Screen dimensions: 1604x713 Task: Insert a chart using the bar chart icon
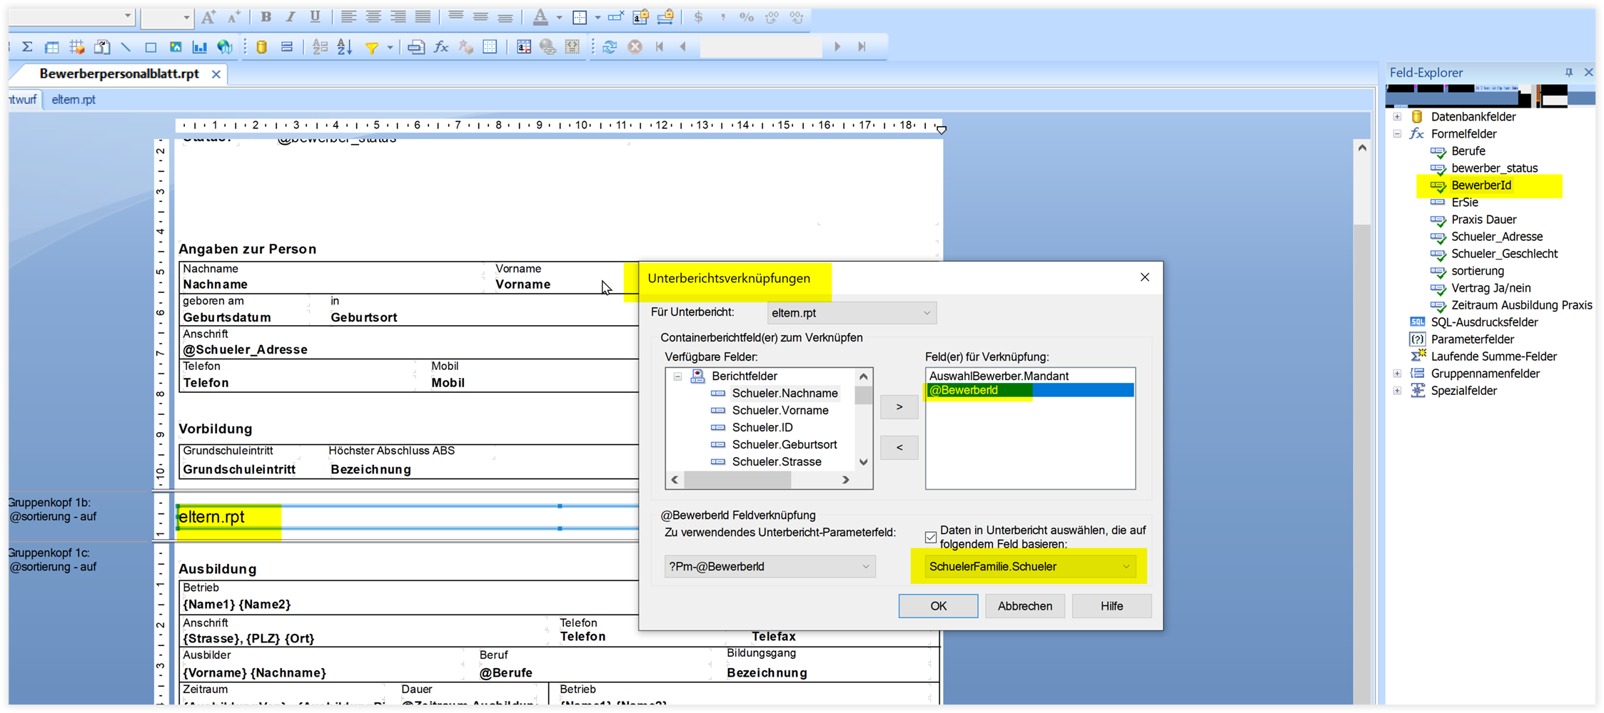pos(200,47)
